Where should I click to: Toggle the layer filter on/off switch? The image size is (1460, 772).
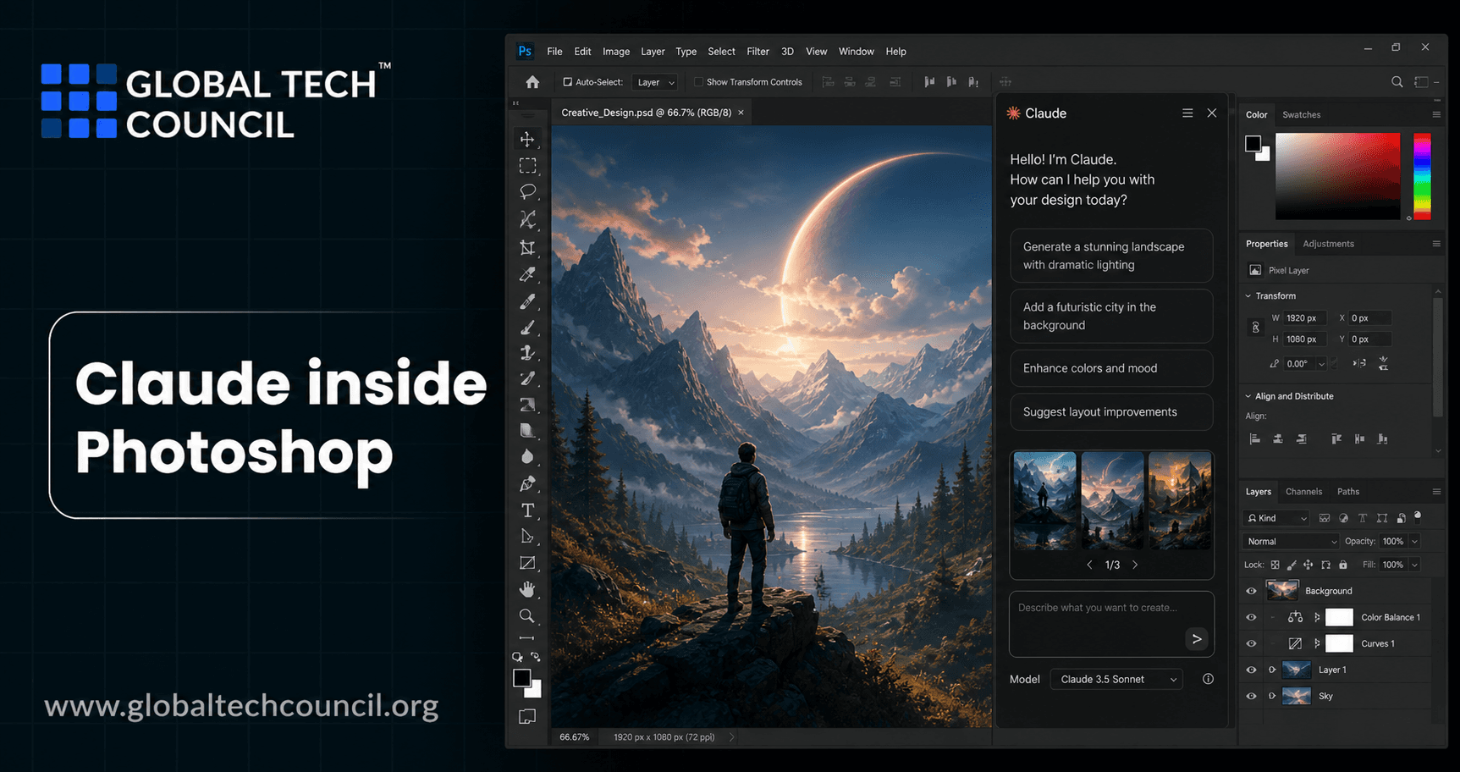(x=1418, y=516)
